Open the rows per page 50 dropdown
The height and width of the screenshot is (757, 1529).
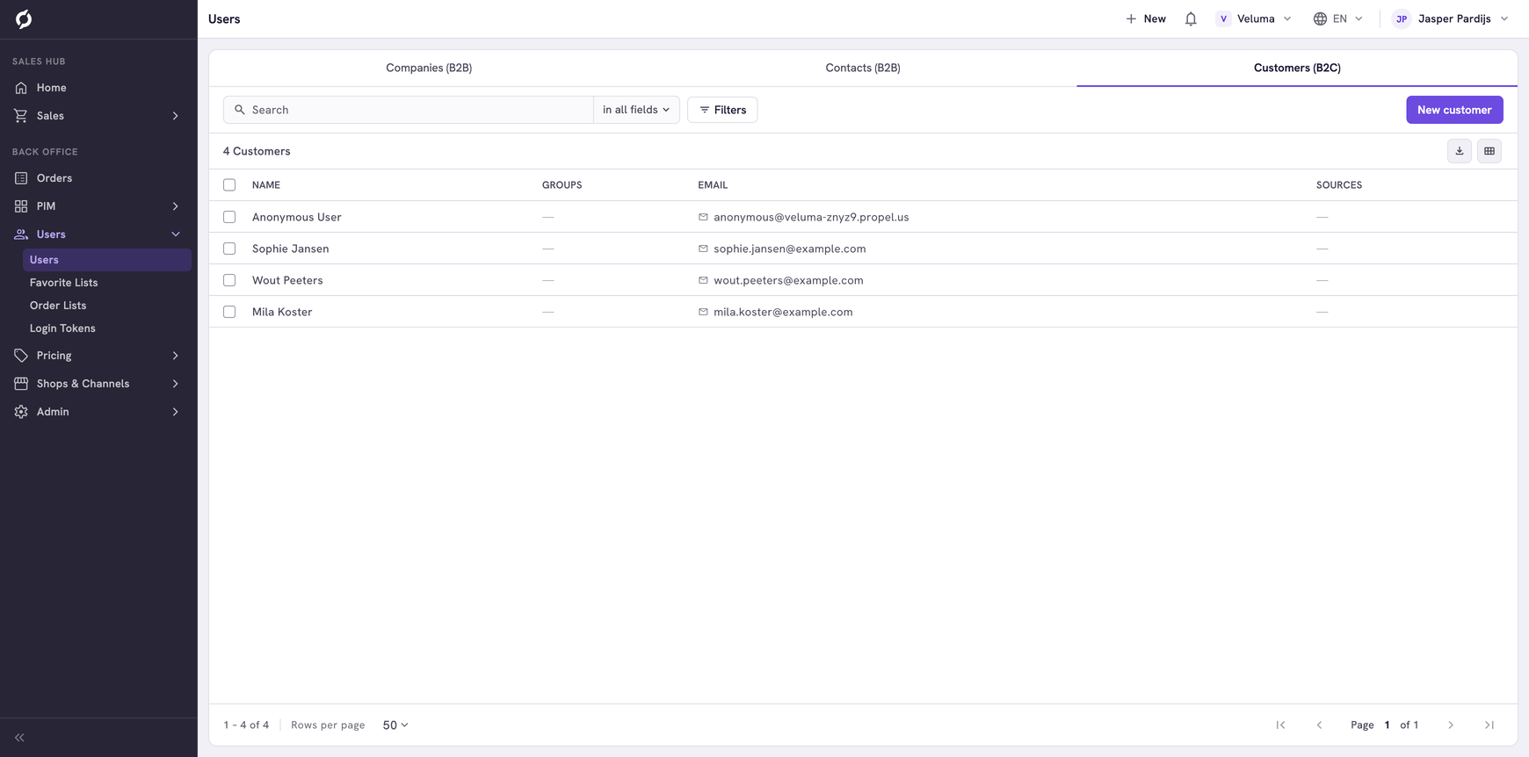(395, 725)
